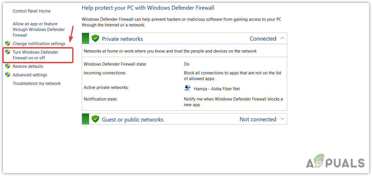This screenshot has height=176, width=372.
Task: Open Restore defaults
Action: [28, 66]
